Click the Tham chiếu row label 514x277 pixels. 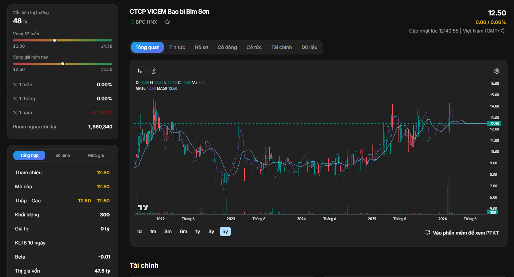point(28,173)
